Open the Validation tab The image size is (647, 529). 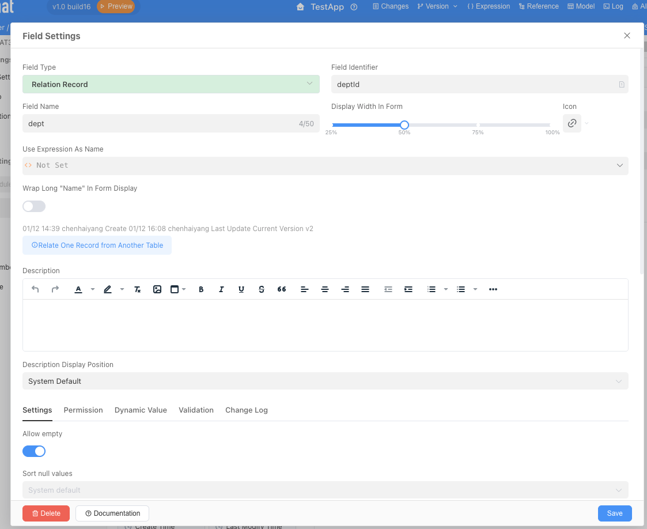pyautogui.click(x=196, y=410)
